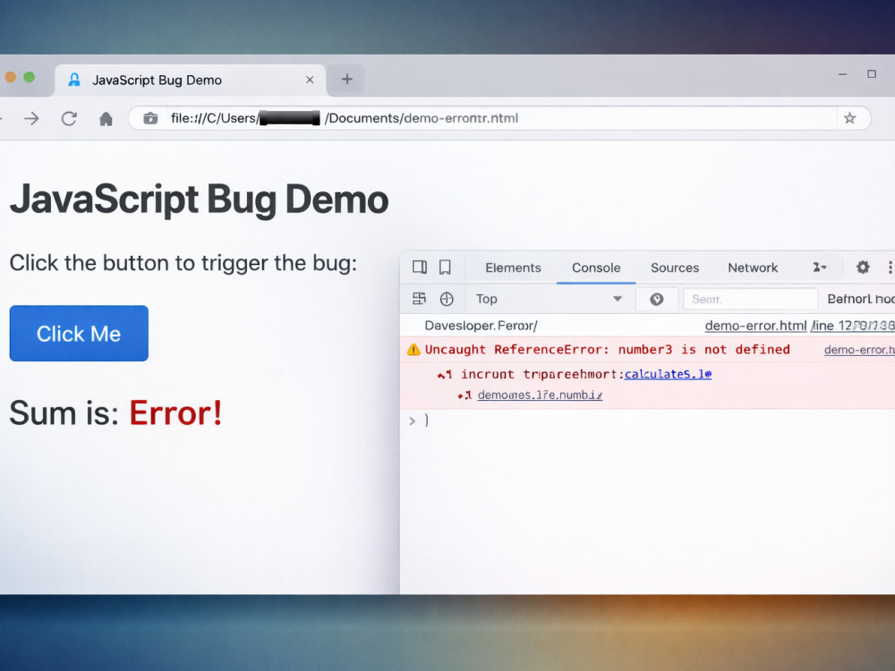Select the JavaScript Bug Demo browser tab

[x=190, y=80]
